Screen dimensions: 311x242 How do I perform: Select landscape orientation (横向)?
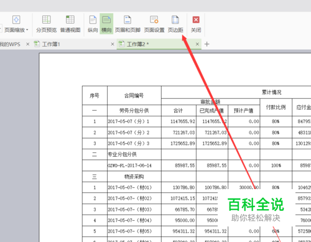point(106,24)
